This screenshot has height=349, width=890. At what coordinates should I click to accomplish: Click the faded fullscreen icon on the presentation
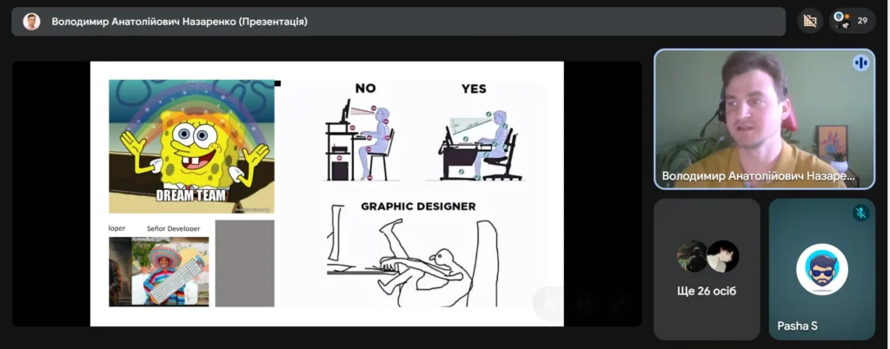click(620, 303)
